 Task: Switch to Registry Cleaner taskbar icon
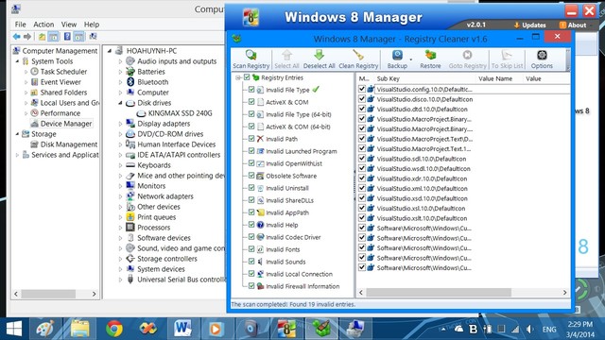321,329
